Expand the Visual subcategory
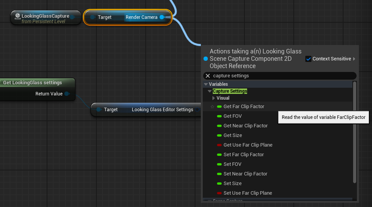Viewport: 372px width, 207px height. click(x=214, y=98)
